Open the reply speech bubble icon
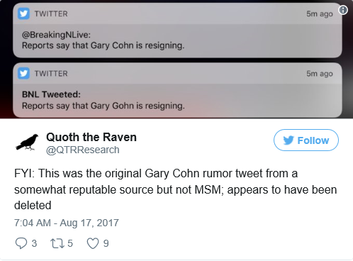 click(21, 243)
